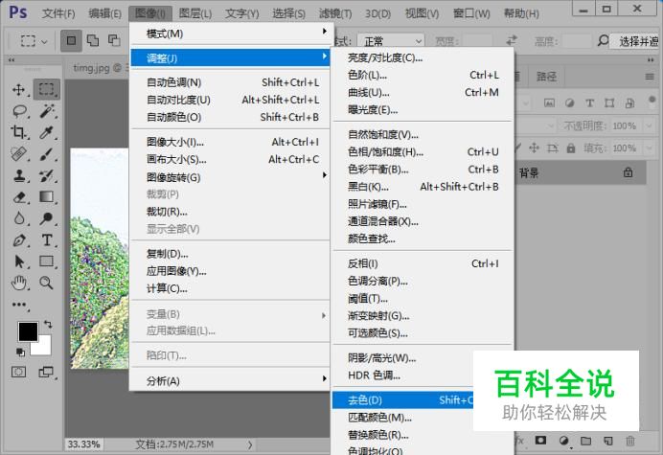Screen dimensions: 663x455
Task: Toggle Quick Mask mode
Action: (18, 372)
